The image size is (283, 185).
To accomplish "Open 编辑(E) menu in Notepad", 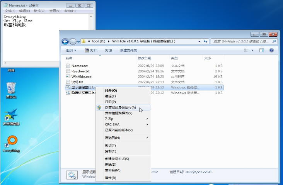I will (x=24, y=11).
